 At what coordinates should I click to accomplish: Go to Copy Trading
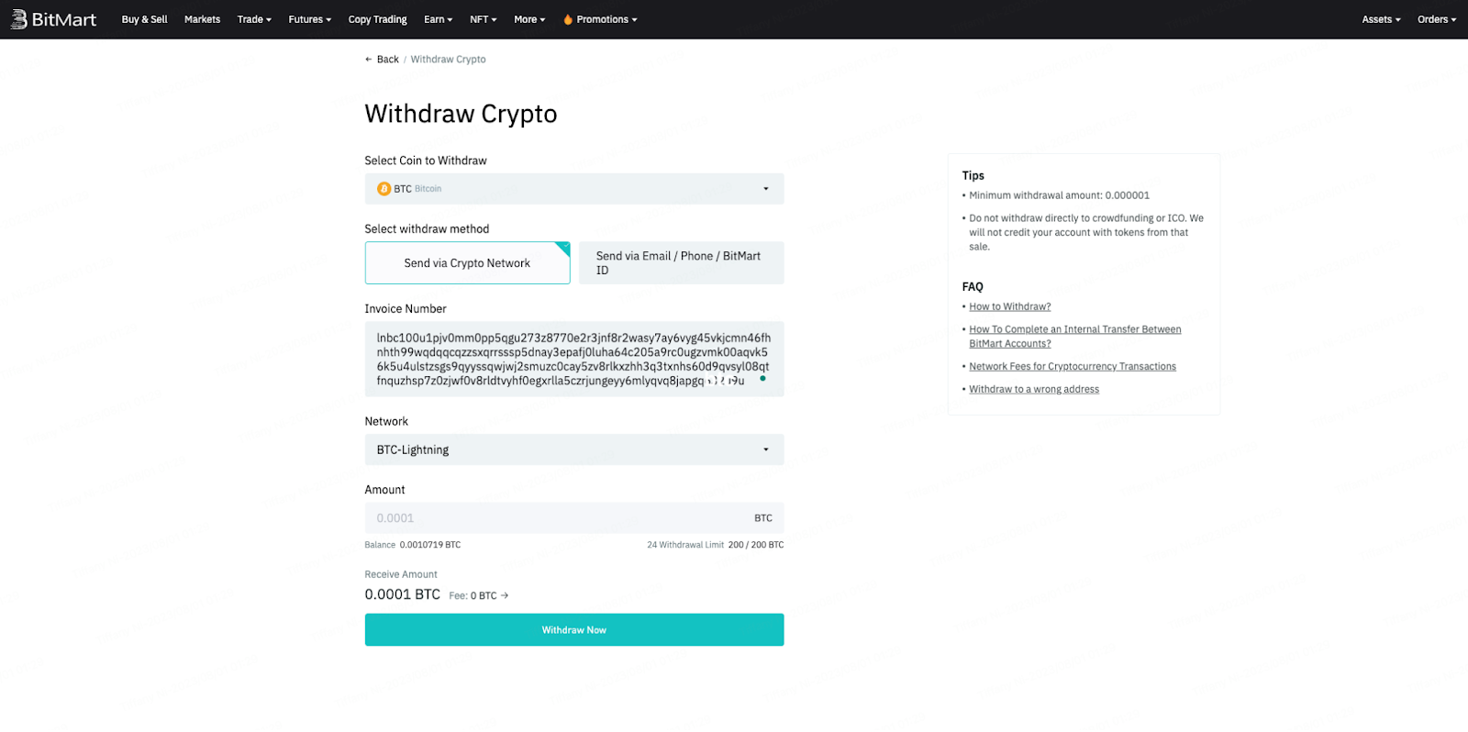click(377, 19)
